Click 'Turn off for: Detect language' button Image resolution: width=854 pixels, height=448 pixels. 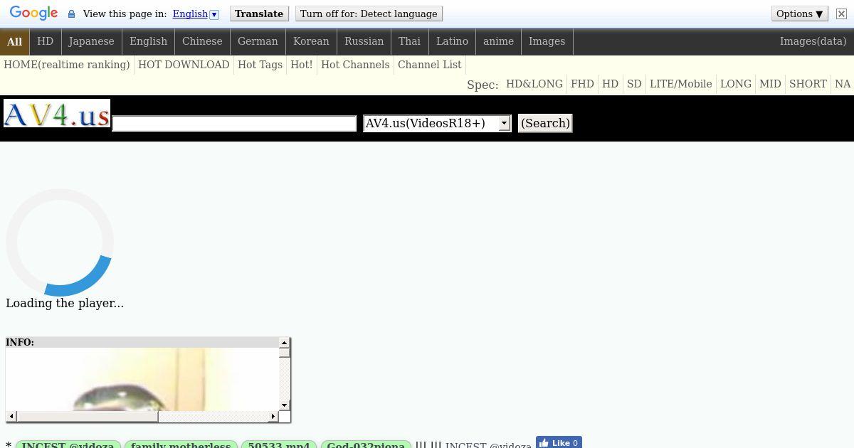(x=369, y=14)
